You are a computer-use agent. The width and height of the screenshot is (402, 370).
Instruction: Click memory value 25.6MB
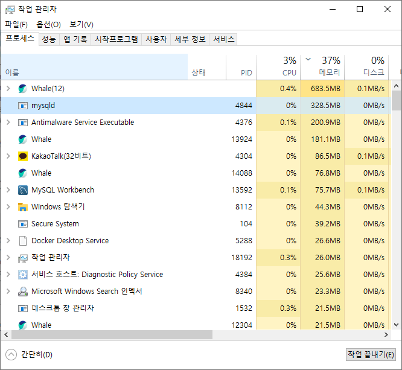328,275
